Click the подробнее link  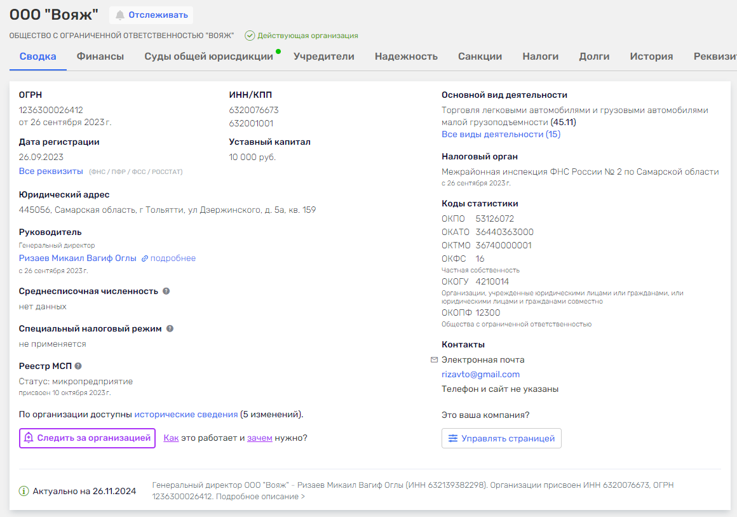pos(173,258)
